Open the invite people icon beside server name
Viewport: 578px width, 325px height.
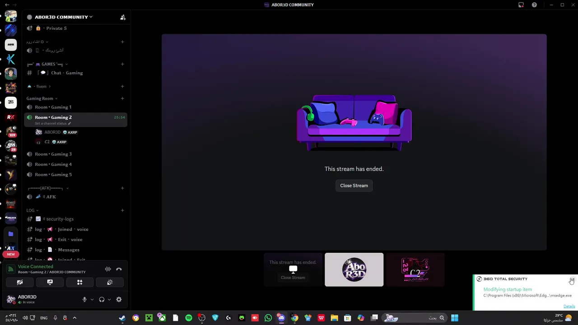[x=123, y=17]
